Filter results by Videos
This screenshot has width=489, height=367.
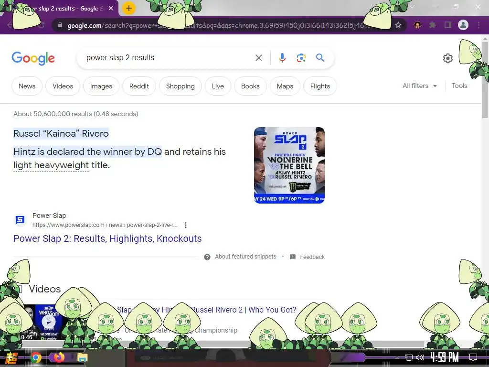click(x=63, y=86)
